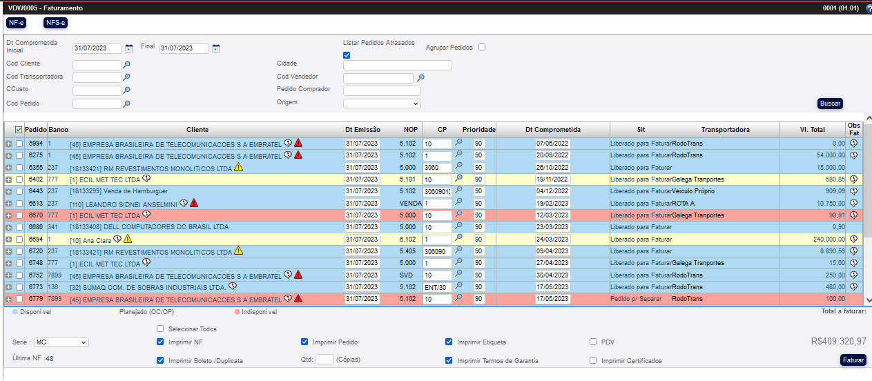Viewport: 872px width, 381px height.
Task: Expand row details for order 6275
Action: point(8,155)
